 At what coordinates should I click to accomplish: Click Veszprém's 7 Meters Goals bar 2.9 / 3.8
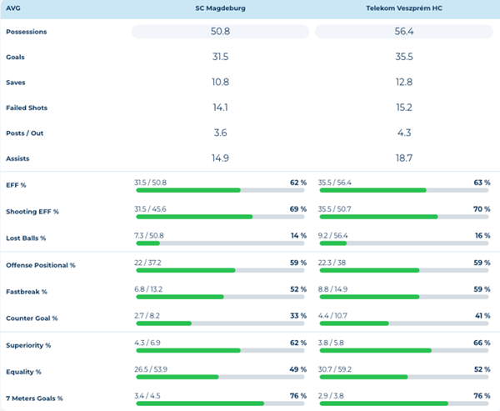pos(403,403)
